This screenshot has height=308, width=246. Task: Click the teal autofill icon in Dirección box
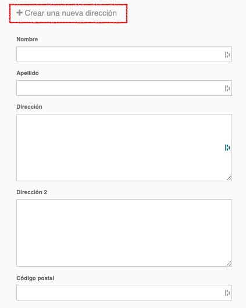(x=227, y=148)
